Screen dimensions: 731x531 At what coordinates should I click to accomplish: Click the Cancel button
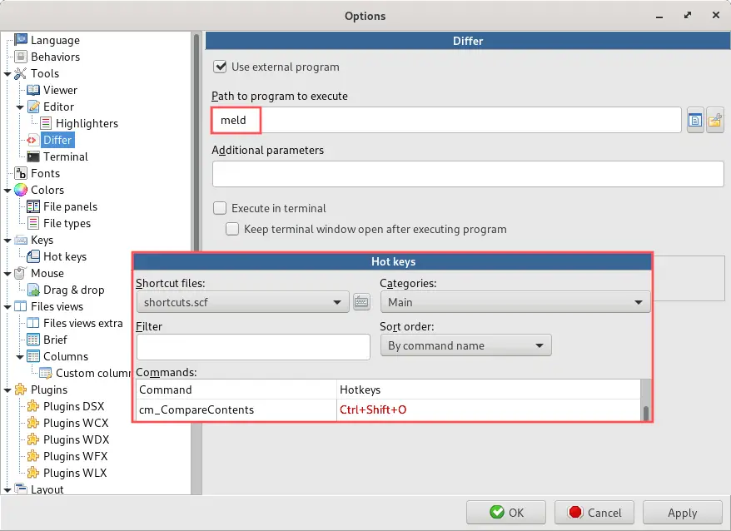(x=594, y=513)
